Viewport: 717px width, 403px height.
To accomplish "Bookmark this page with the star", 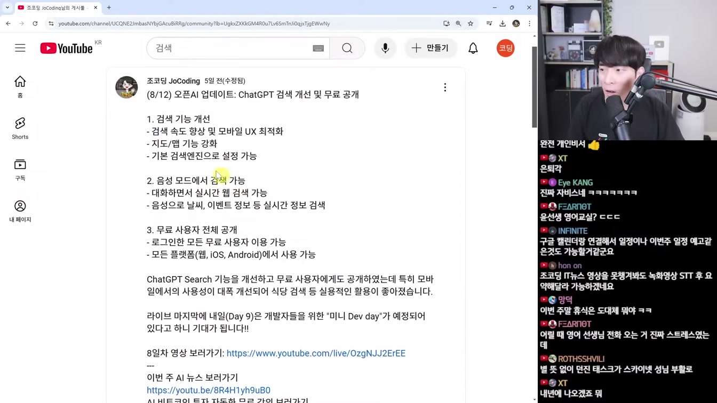I will 471,23.
